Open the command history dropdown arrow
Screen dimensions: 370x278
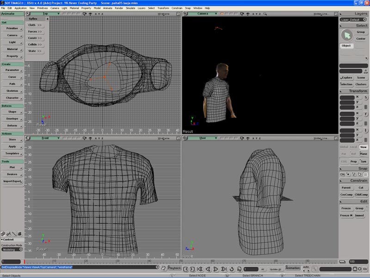(x=157, y=267)
